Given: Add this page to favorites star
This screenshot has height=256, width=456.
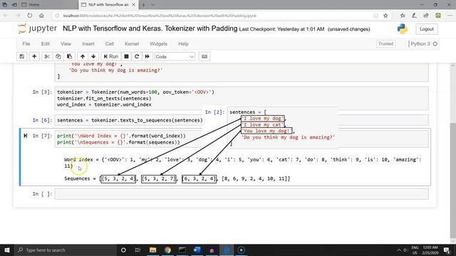Looking at the screenshot, I should point(385,16).
